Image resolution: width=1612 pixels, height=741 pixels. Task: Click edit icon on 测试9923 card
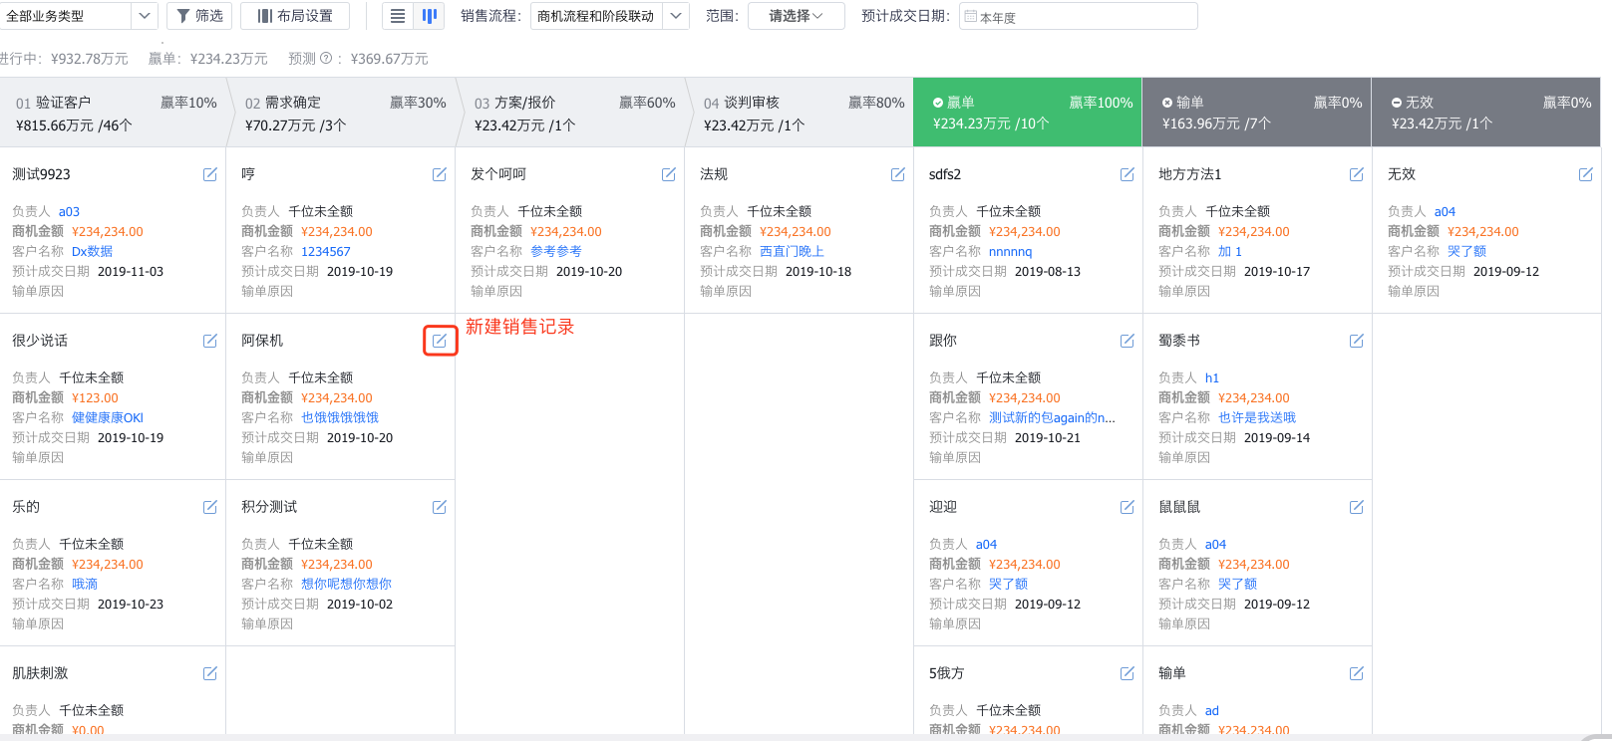pos(210,174)
